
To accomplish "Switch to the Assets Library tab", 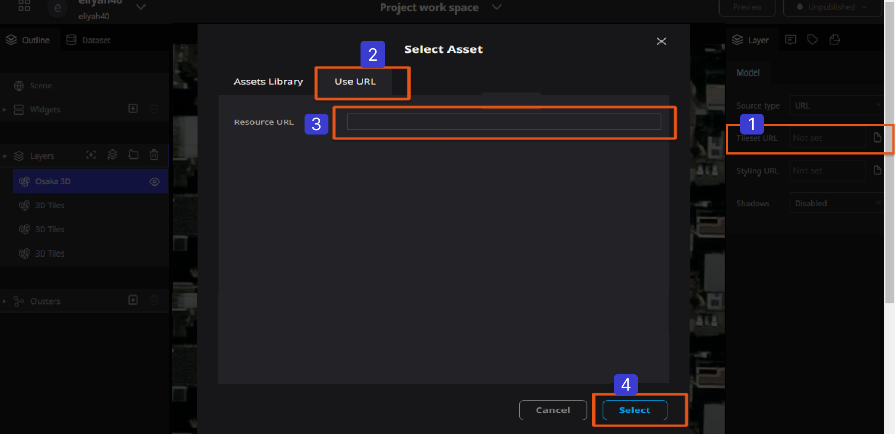I will coord(268,82).
